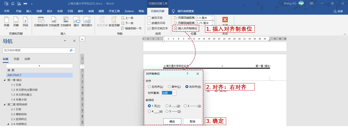Switch to the 页面 tab in navigation pane

pos(17,59)
